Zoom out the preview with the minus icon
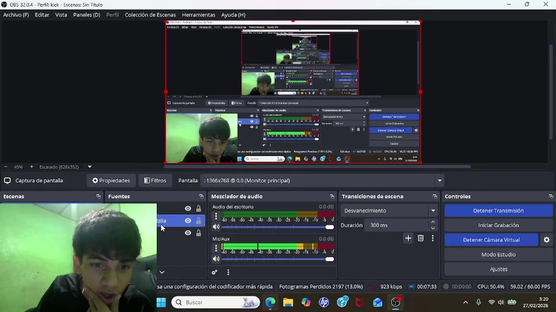 pos(6,167)
